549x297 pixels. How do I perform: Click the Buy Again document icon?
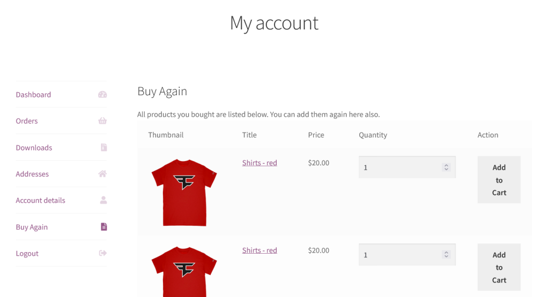click(x=104, y=227)
